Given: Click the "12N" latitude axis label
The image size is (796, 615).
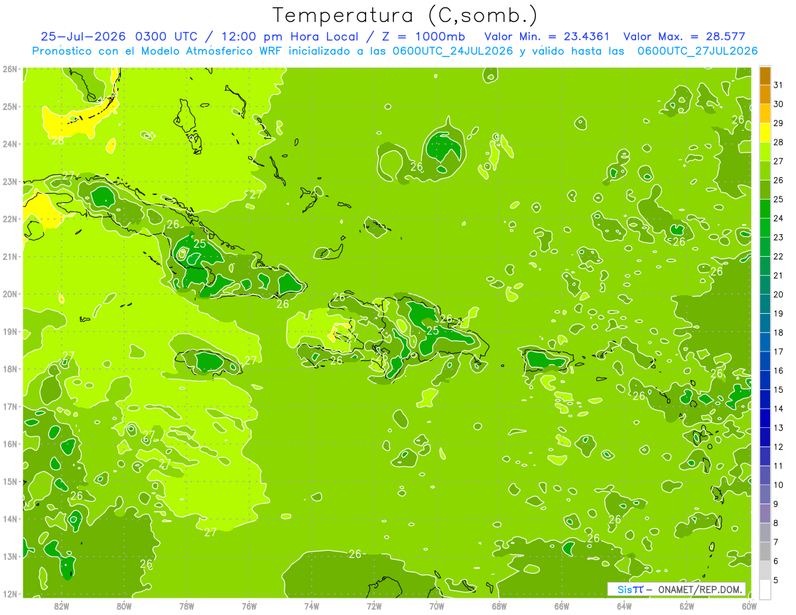Looking at the screenshot, I should pyautogui.click(x=9, y=594).
